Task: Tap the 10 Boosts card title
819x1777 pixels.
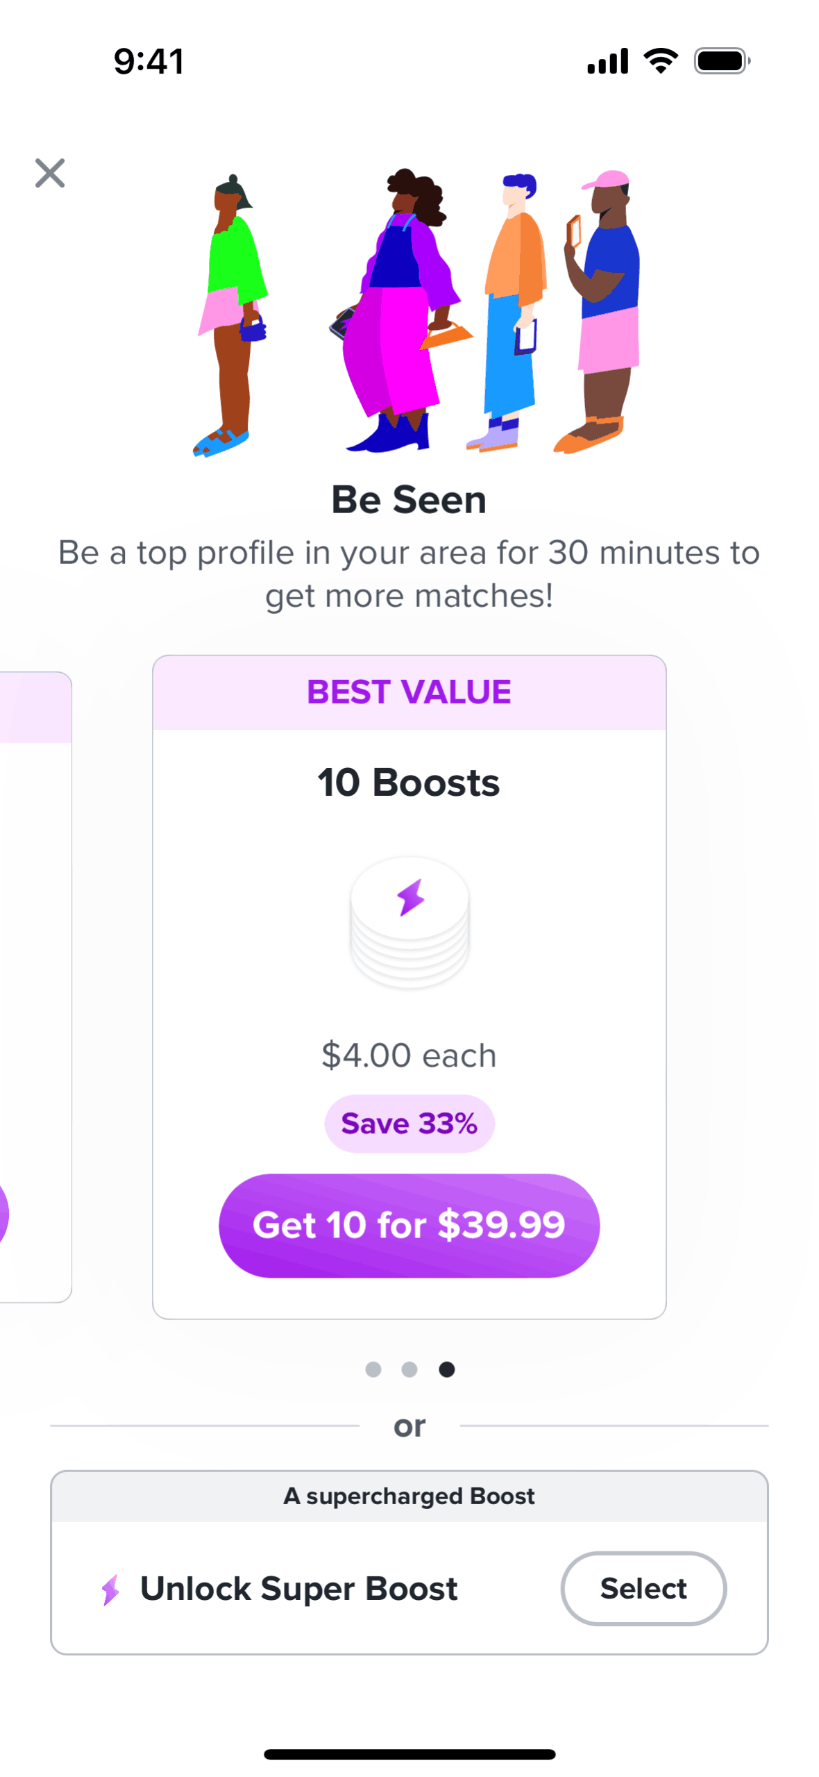Action: click(x=409, y=783)
